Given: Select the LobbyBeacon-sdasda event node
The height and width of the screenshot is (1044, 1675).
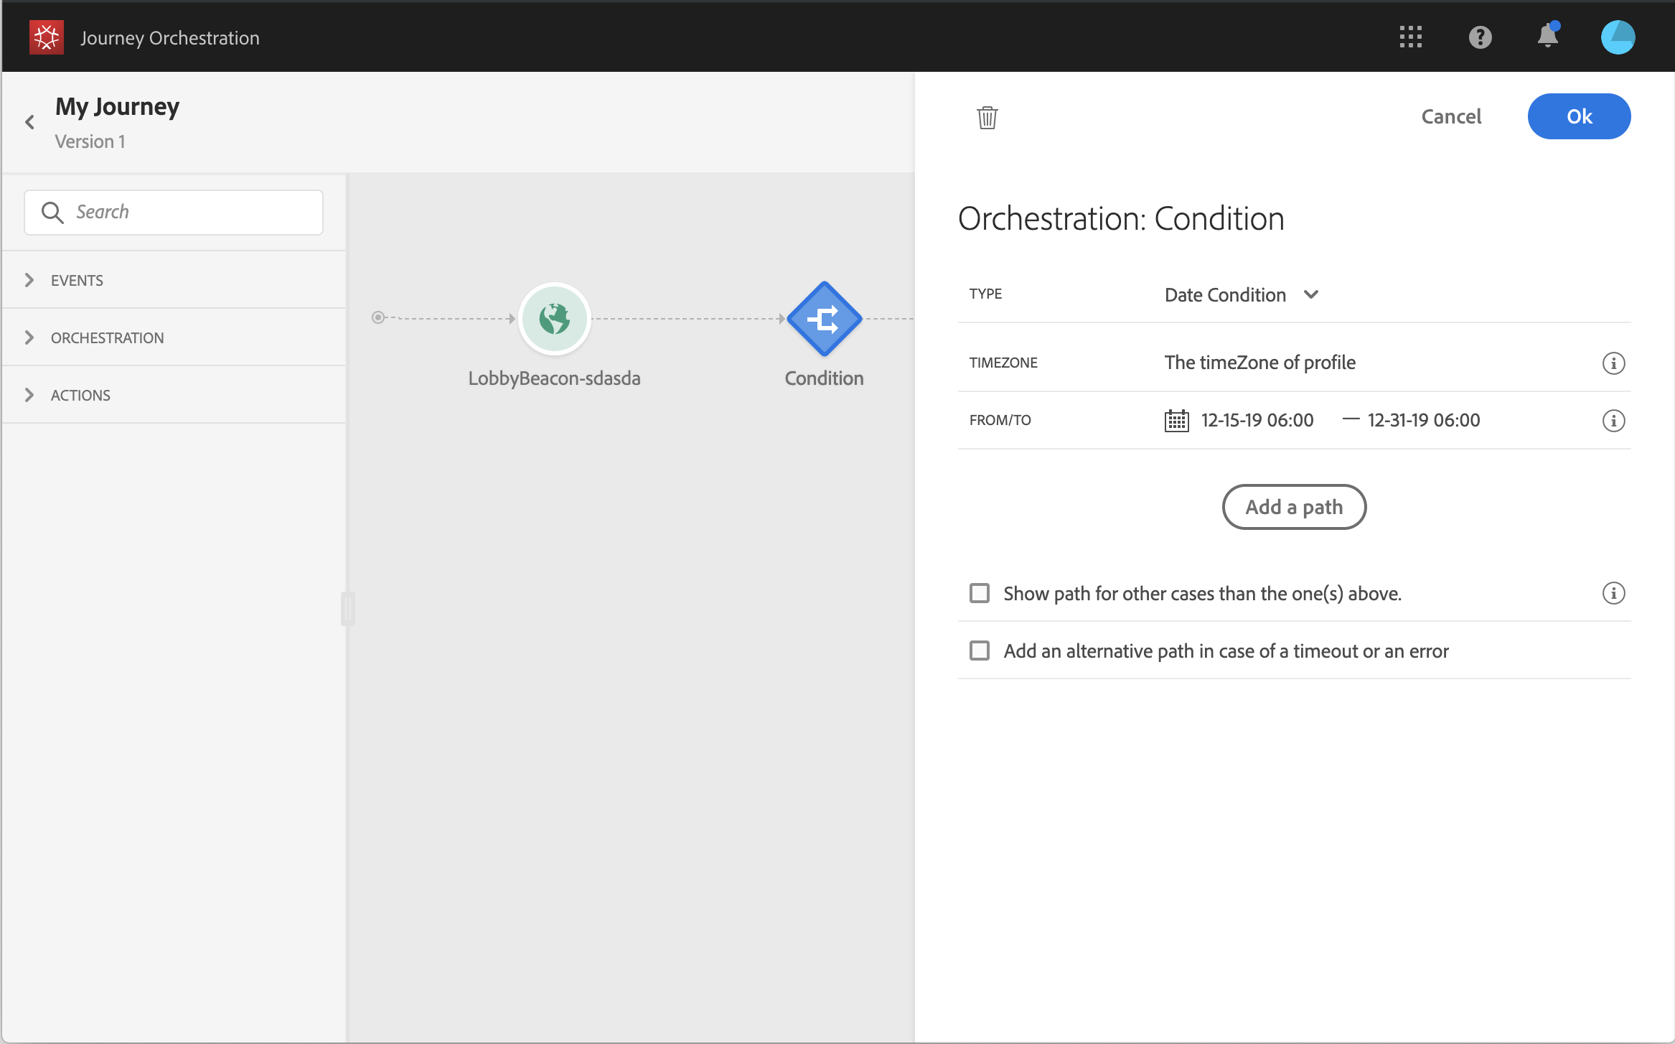Looking at the screenshot, I should pyautogui.click(x=554, y=319).
